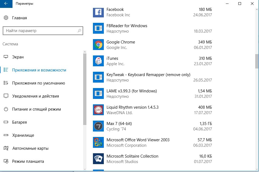The image size is (259, 172).
Task: Click the sidebar scroll down arrow
Action: pyautogui.click(x=85, y=169)
